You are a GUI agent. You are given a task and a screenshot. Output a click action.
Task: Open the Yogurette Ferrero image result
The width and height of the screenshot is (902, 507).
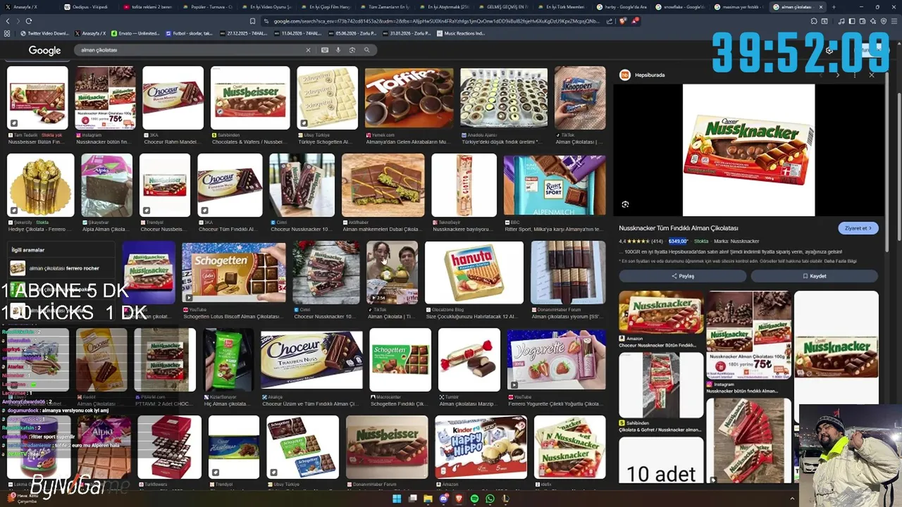point(556,359)
